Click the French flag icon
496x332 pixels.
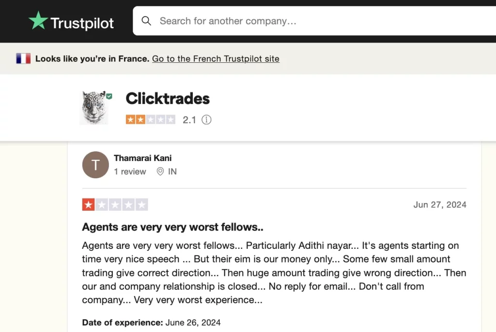(x=23, y=58)
